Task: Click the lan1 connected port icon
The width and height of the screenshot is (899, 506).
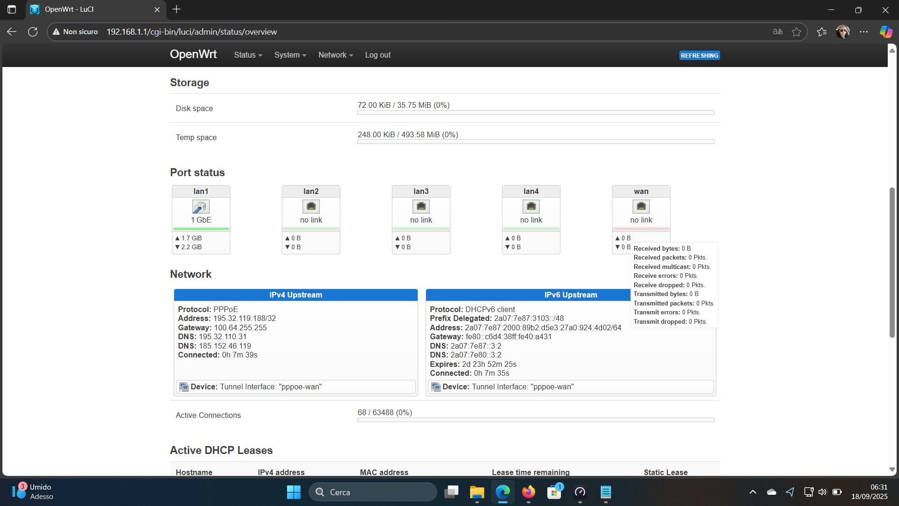Action: coord(201,207)
